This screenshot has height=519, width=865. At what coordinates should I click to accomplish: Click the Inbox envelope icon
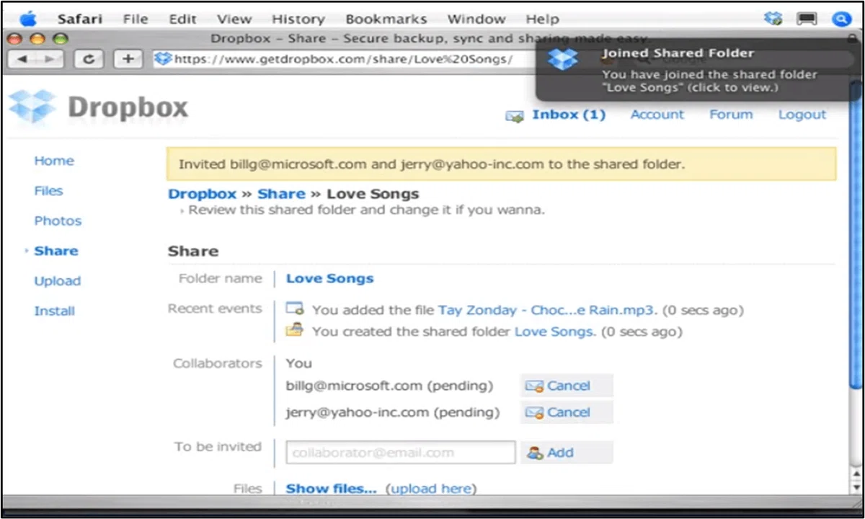click(515, 116)
